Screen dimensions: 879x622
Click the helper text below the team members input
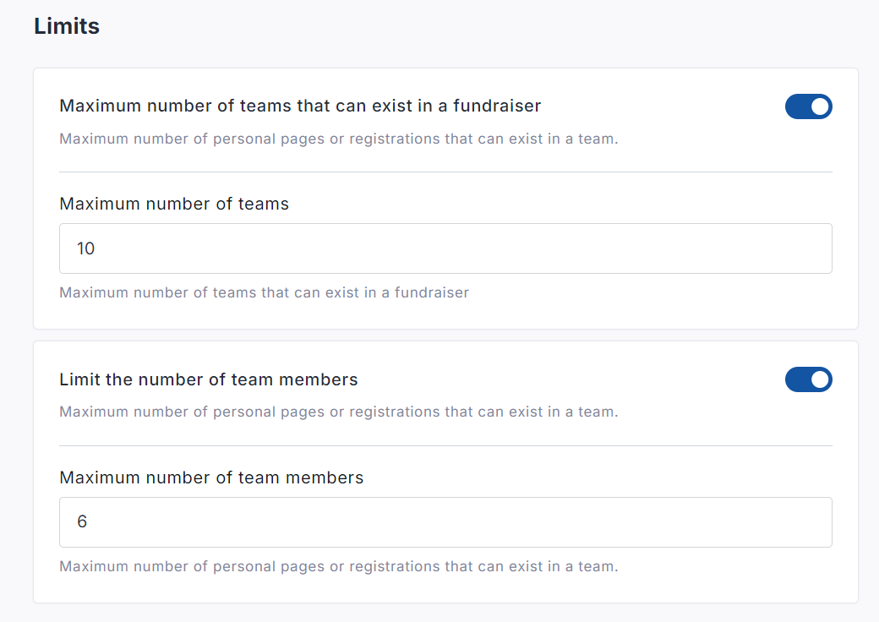(x=338, y=566)
